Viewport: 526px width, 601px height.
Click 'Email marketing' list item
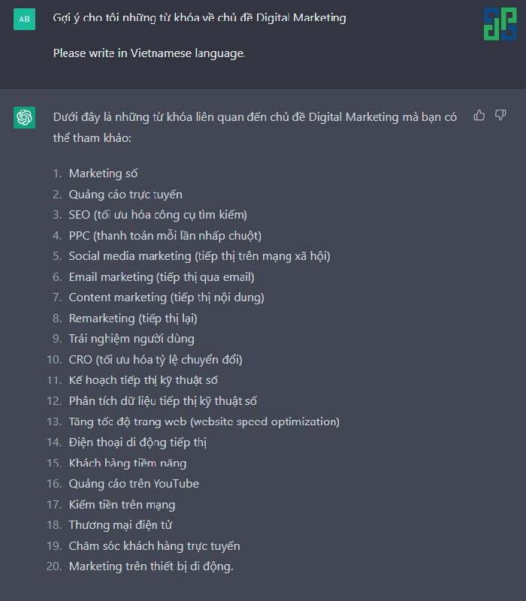pyautogui.click(x=162, y=276)
